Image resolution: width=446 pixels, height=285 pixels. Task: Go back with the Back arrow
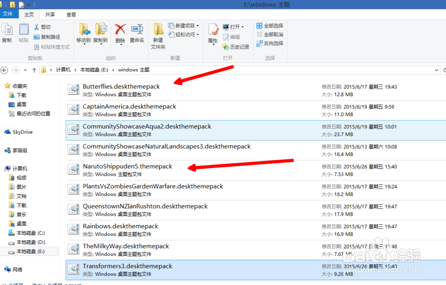click(4, 70)
